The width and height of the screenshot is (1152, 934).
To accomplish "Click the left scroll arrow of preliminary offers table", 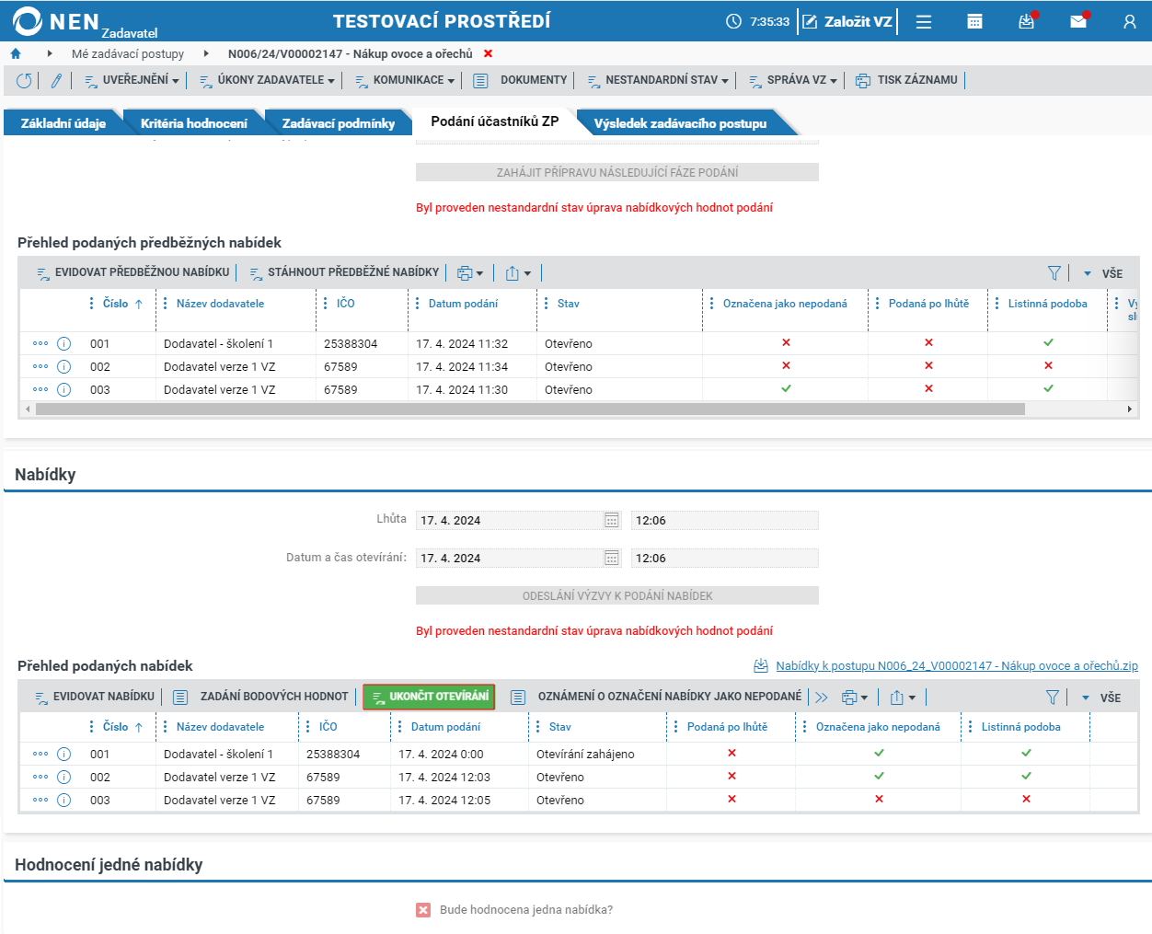I will 28,409.
